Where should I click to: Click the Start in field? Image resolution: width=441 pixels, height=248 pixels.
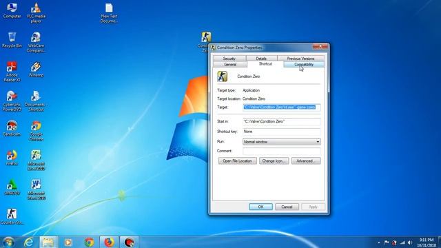pos(281,121)
